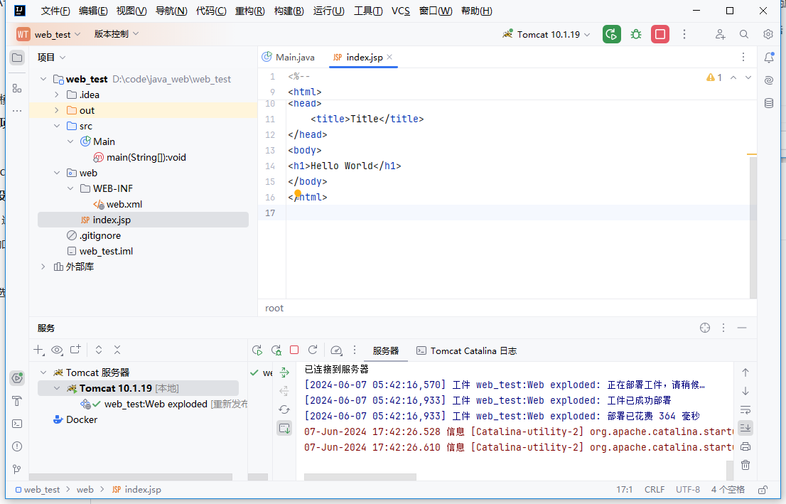Stop the running Tomcat server
Image resolution: width=786 pixels, height=504 pixels.
660,34
